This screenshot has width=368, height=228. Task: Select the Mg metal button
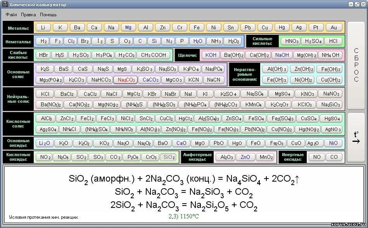click(x=128, y=27)
